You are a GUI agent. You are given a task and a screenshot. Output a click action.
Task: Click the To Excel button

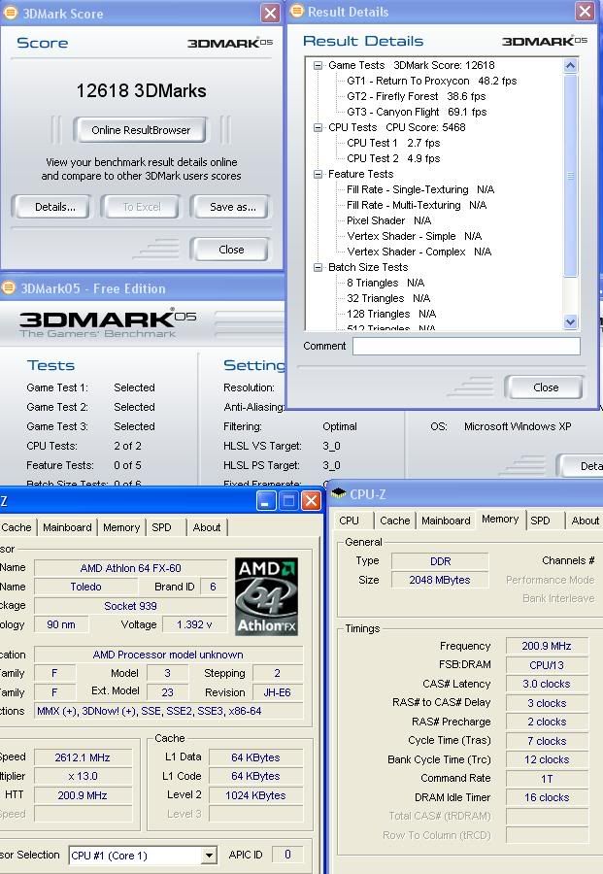point(141,207)
